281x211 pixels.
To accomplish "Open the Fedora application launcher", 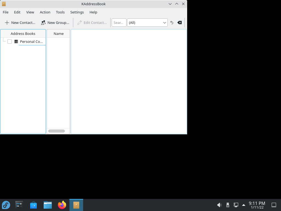I will 6,205.
